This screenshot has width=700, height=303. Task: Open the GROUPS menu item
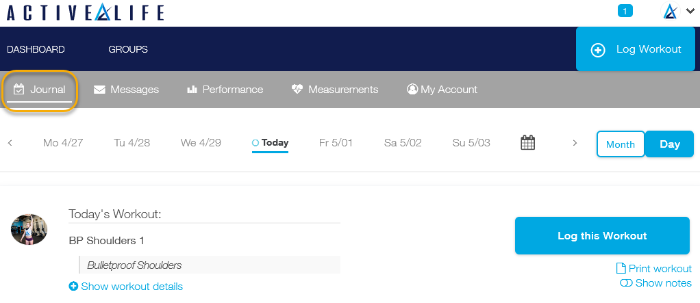tap(128, 49)
